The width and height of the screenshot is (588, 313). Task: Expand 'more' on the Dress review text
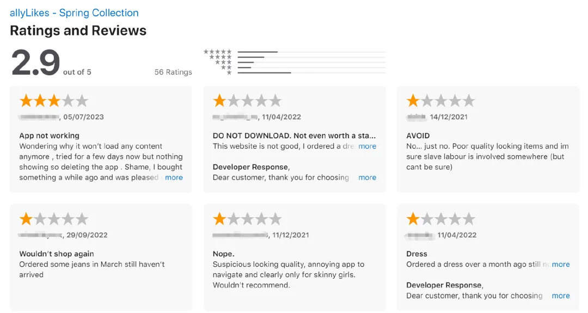(x=561, y=264)
